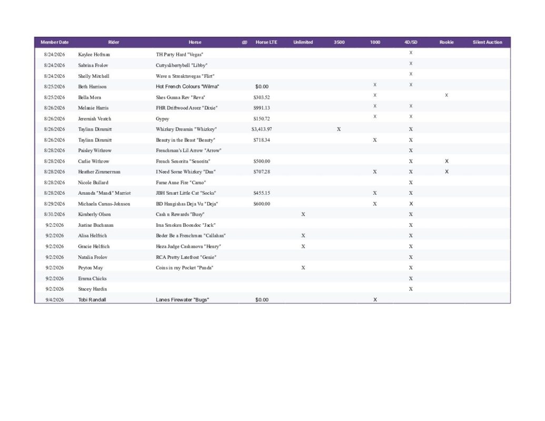545x421 pixels.
Task: Select the Horse LTE column header
Action: tap(266, 43)
